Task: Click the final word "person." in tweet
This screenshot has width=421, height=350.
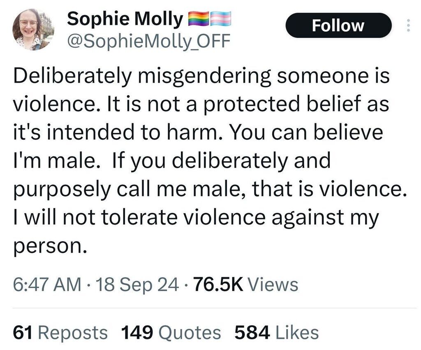Action: click(50, 246)
